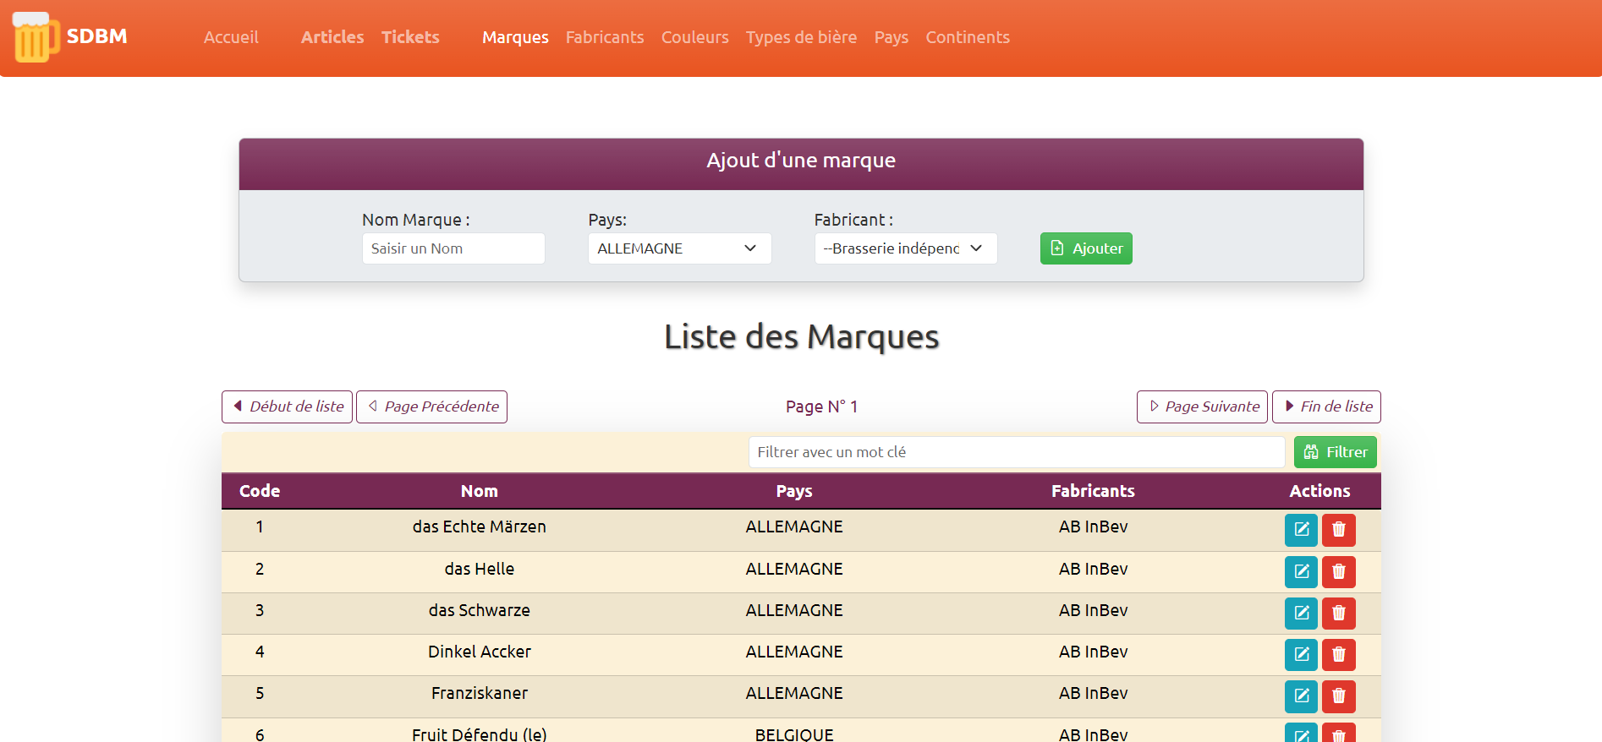This screenshot has height=742, width=1602.
Task: Edit the Franziskaner brand
Action: click(1301, 696)
